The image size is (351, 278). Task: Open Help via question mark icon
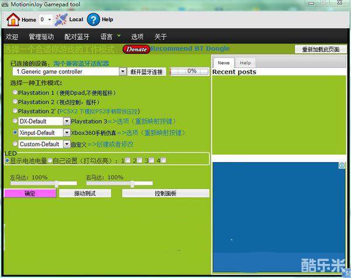[x=93, y=19]
